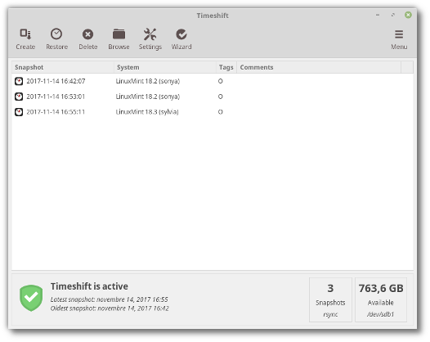430x342 pixels.
Task: Sort by the Snapshot column header
Action: point(63,67)
